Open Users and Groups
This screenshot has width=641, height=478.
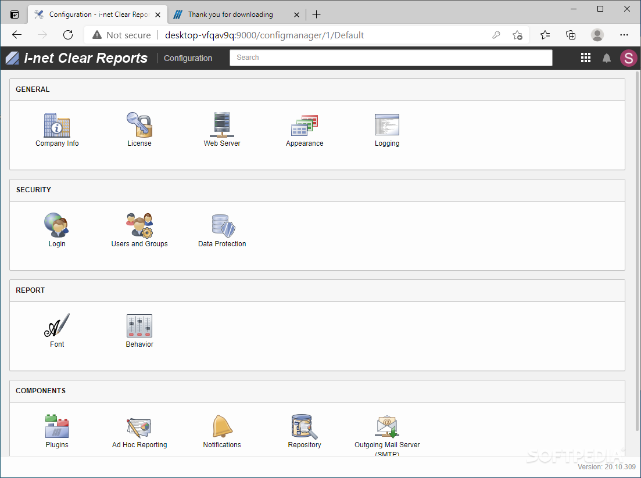(x=139, y=230)
